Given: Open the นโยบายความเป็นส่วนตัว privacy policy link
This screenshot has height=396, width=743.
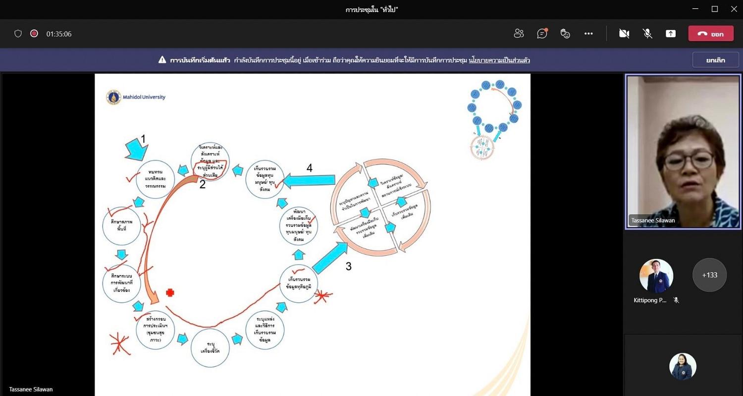Looking at the screenshot, I should tap(499, 60).
